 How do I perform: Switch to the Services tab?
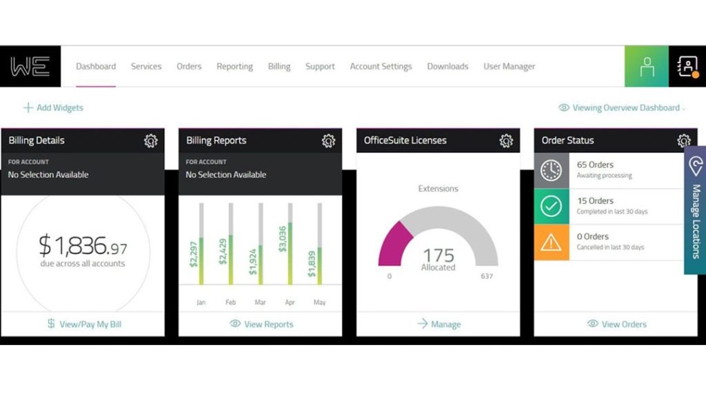tap(146, 67)
